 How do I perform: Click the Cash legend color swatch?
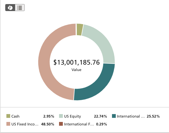[8, 116]
